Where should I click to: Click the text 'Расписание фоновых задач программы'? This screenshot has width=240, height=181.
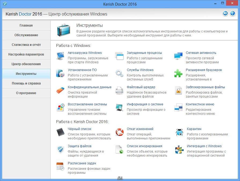(x=89, y=171)
